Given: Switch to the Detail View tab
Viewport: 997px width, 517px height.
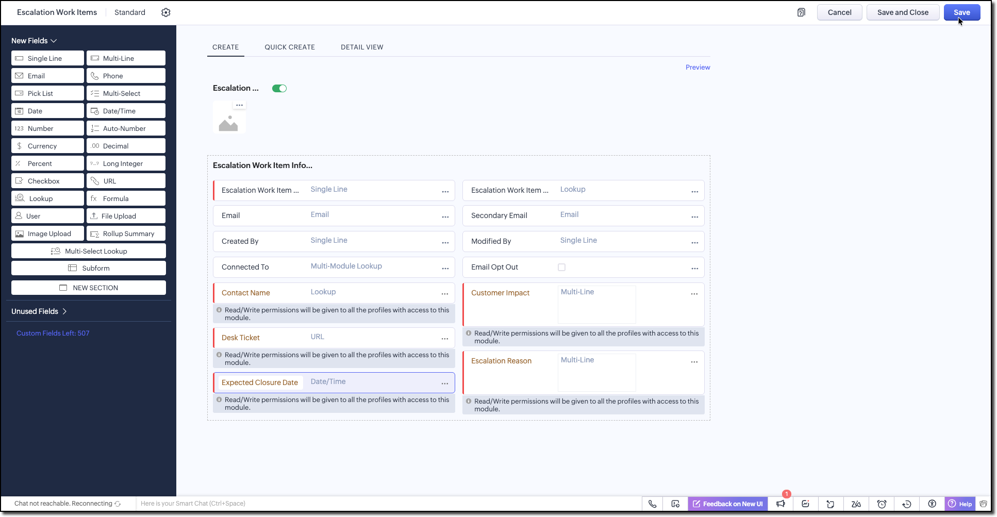Looking at the screenshot, I should [362, 47].
